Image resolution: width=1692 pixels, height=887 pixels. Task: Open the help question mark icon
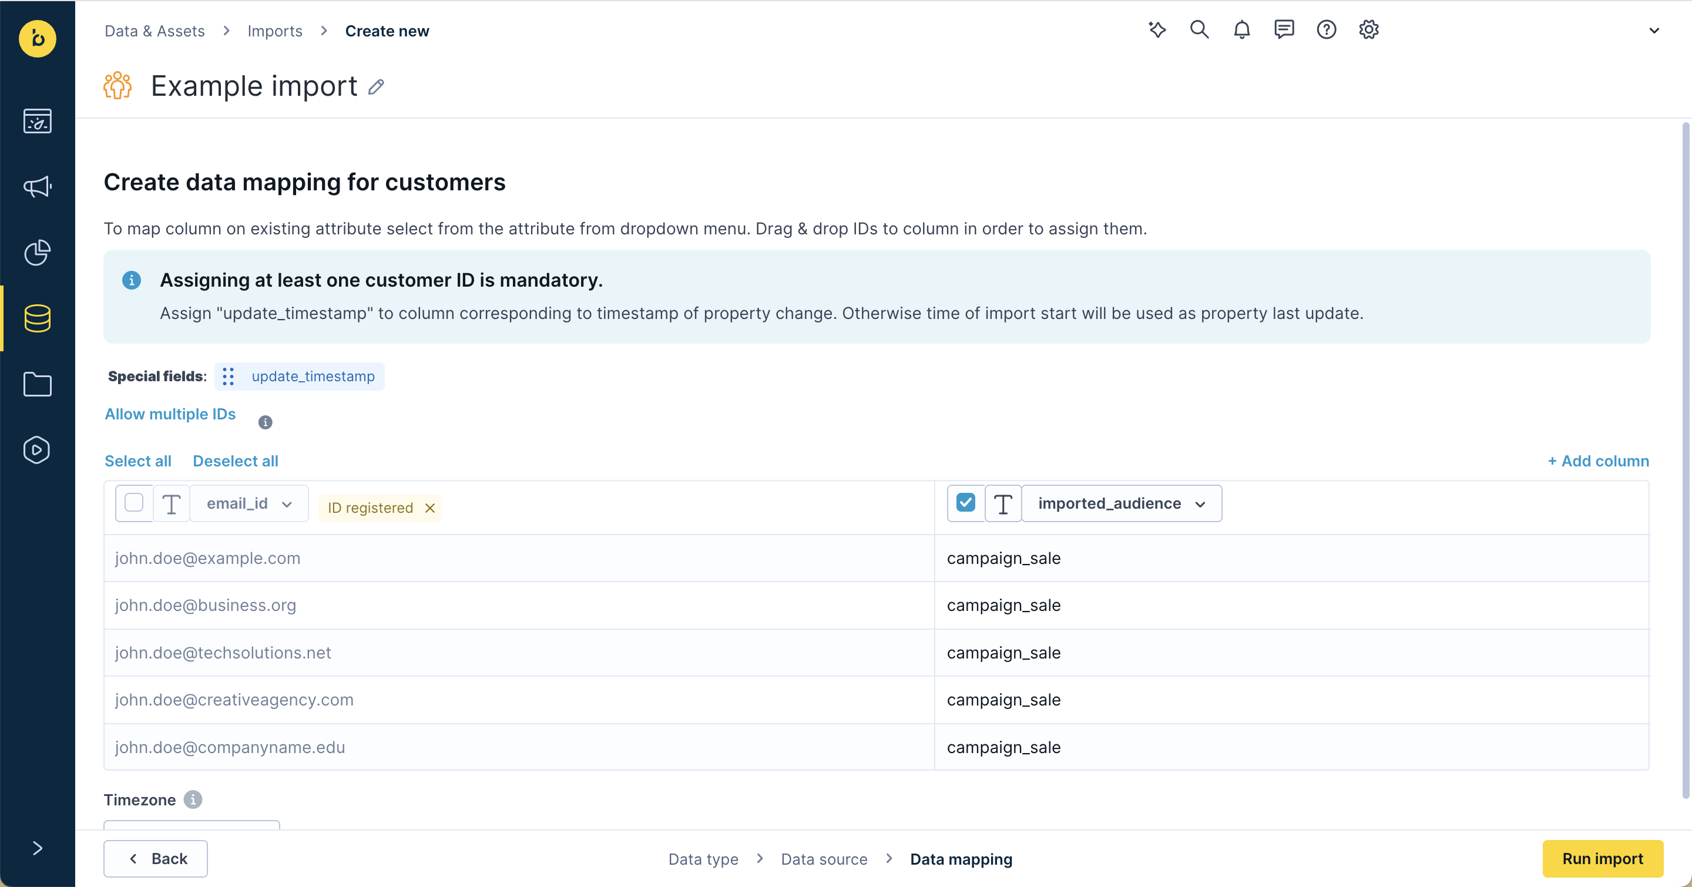point(1326,29)
